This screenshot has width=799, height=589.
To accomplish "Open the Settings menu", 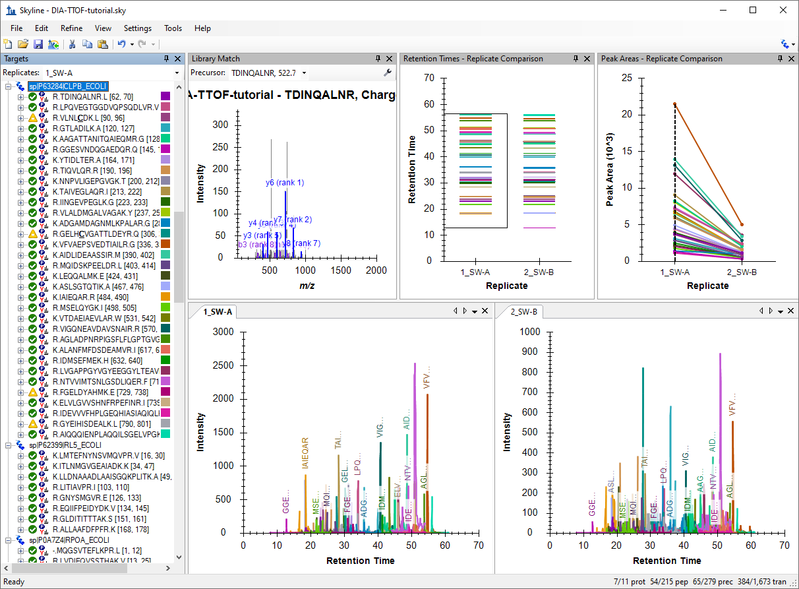I will [x=138, y=28].
